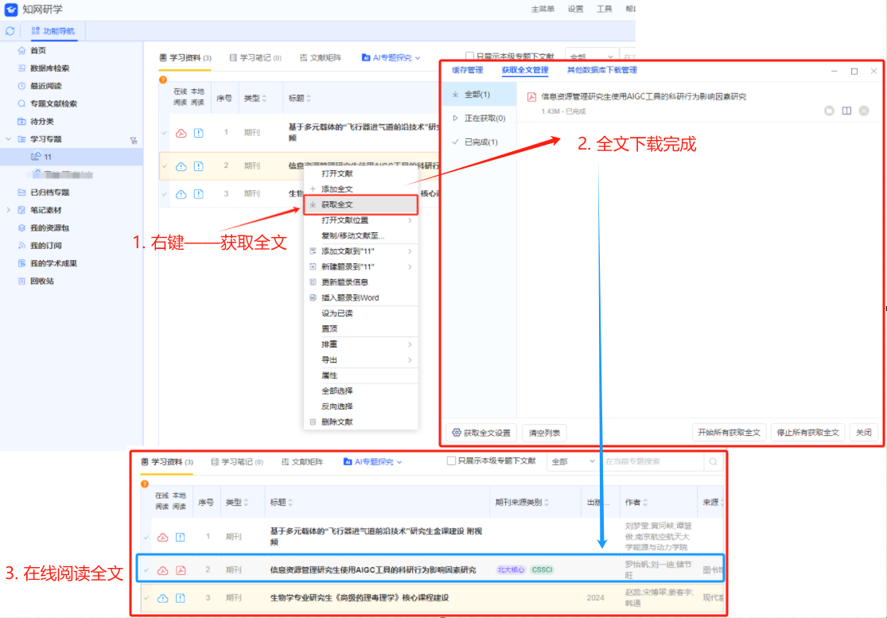Select 正在获取(0) in the download dialog sidebar
Viewport: 887px width, 618px height.
point(479,119)
